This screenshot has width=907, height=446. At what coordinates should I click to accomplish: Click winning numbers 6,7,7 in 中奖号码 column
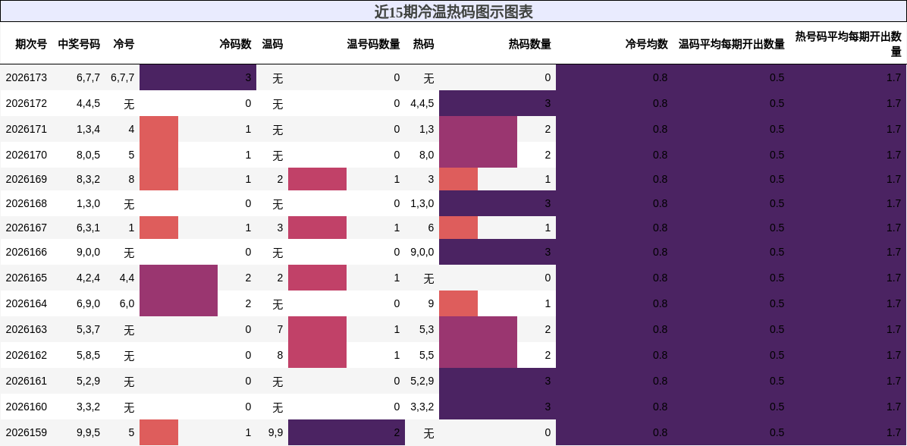tap(89, 77)
